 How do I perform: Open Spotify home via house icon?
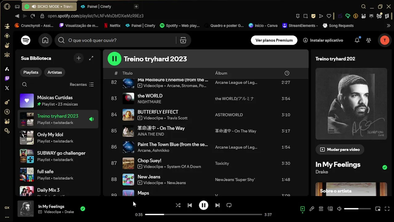45,40
